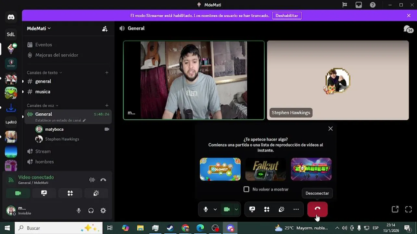Click noise suppression icon in voice panel
The width and height of the screenshot is (417, 234).
[92, 180]
